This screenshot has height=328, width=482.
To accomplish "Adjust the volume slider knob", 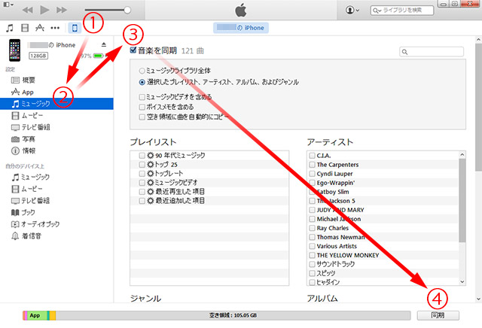I will point(127,10).
